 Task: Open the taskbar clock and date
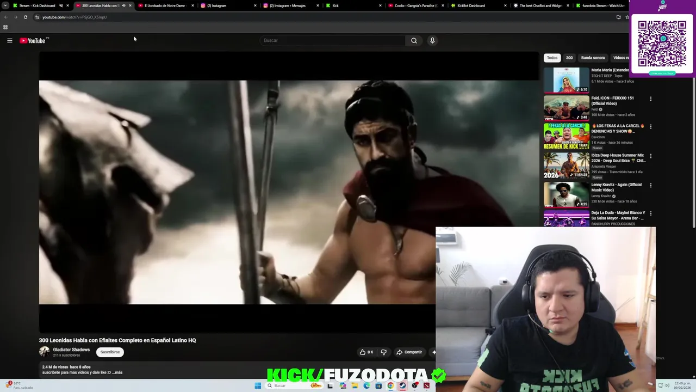(682, 385)
